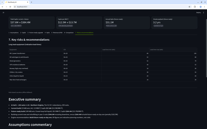Click the current 3.7 yrs badge
Viewport: 207px width, 129px height.
point(158,26)
